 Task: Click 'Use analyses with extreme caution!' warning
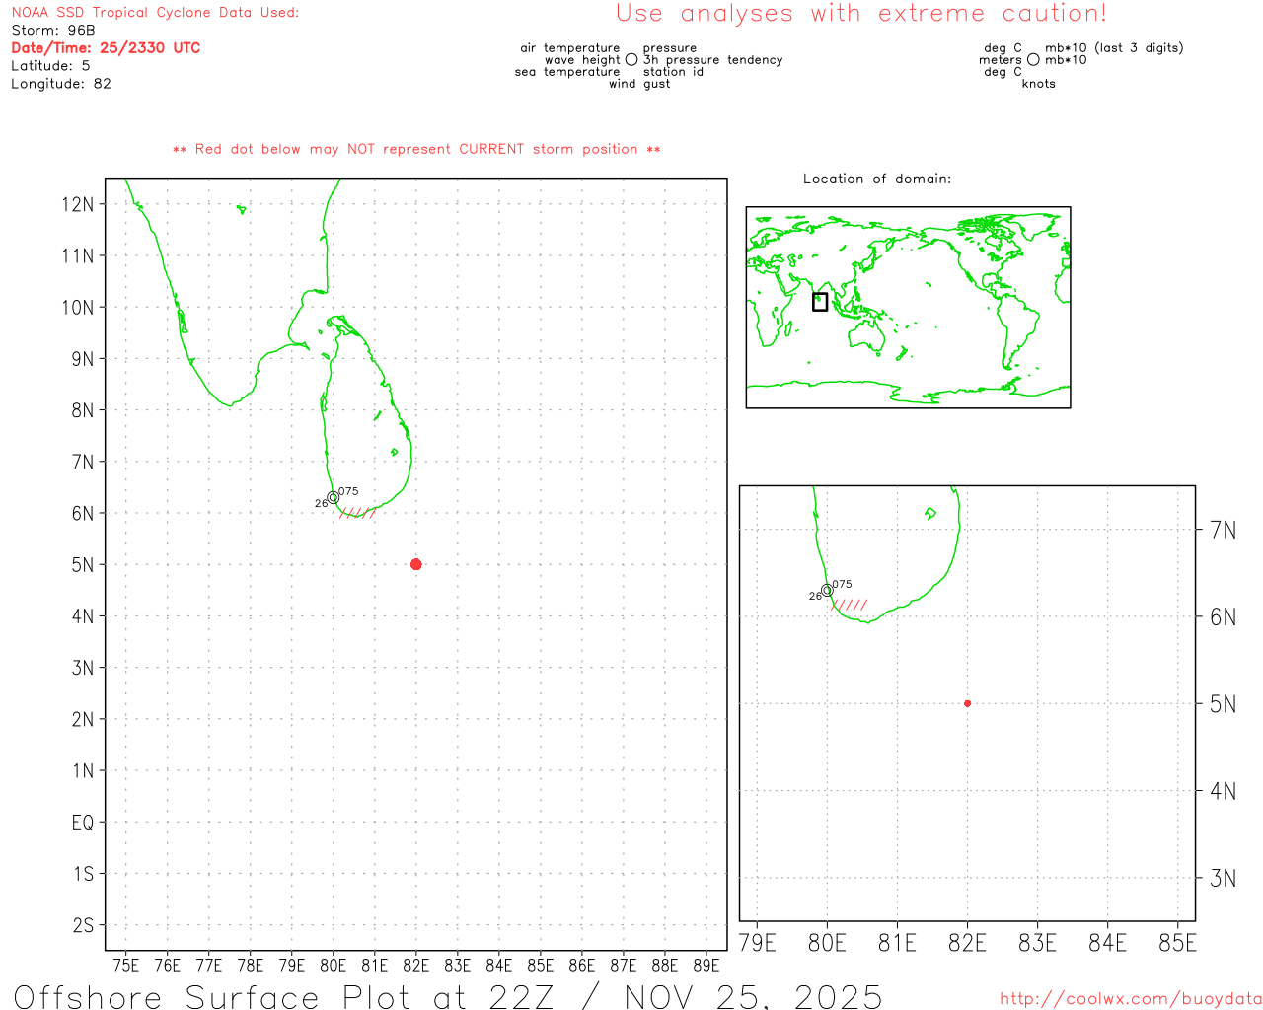click(861, 14)
